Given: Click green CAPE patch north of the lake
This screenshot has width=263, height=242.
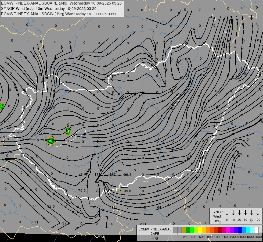Looking at the screenshot, I should pyautogui.click(x=68, y=132).
